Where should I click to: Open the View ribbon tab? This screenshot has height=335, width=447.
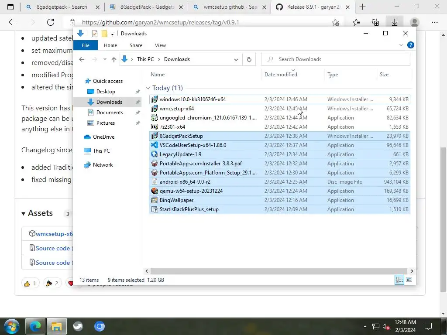click(161, 45)
